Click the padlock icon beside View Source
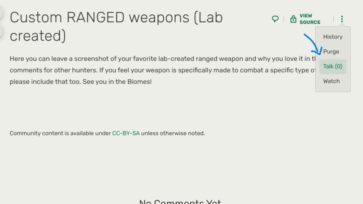 pyautogui.click(x=293, y=19)
